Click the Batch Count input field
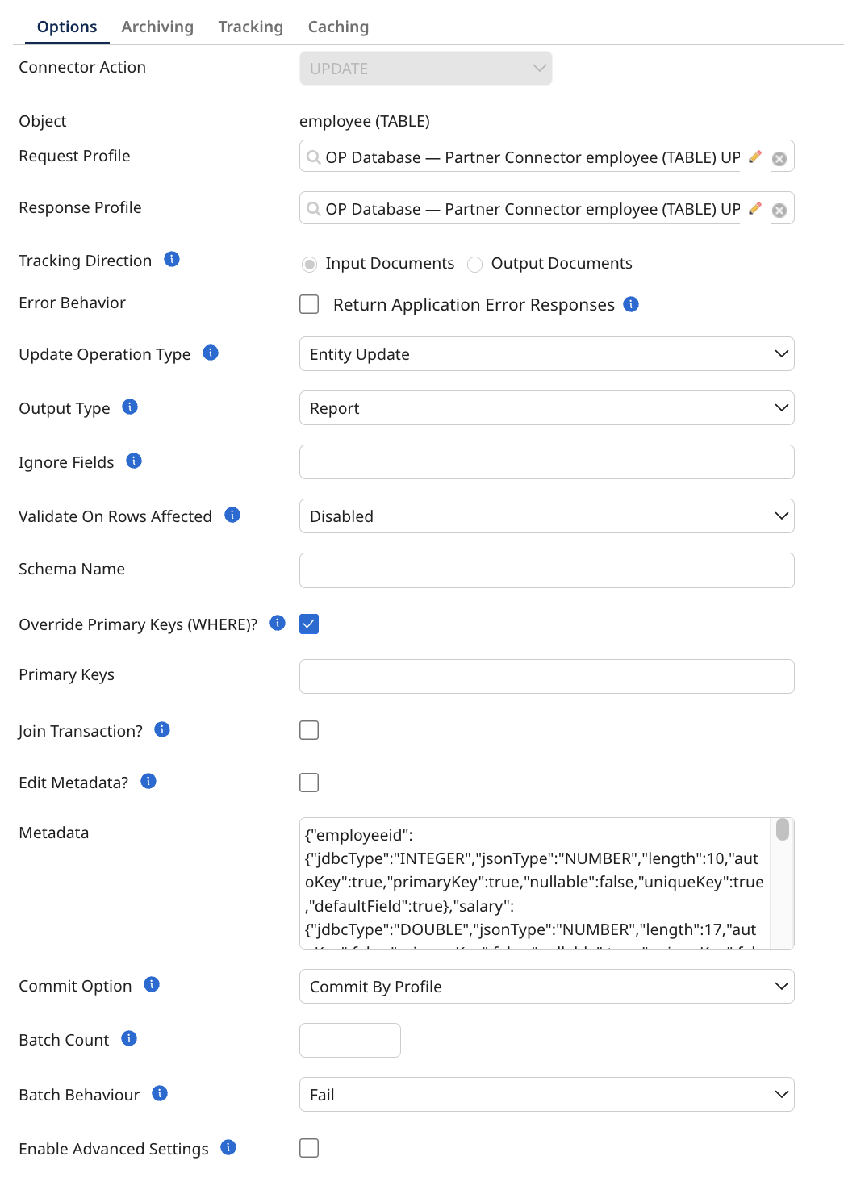The width and height of the screenshot is (844, 1194). coord(350,1040)
